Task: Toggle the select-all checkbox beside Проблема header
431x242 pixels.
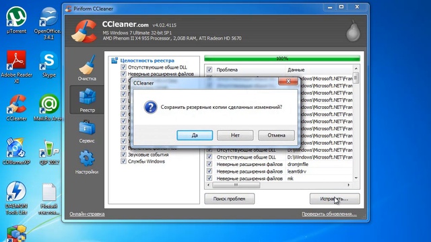Action: click(209, 70)
